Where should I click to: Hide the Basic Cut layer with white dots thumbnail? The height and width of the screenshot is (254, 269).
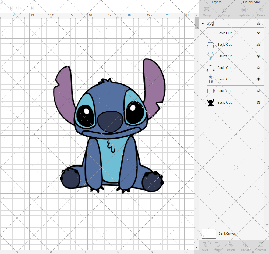point(258,33)
